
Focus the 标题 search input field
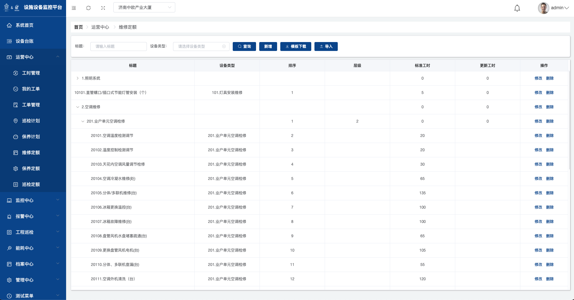pyautogui.click(x=118, y=46)
